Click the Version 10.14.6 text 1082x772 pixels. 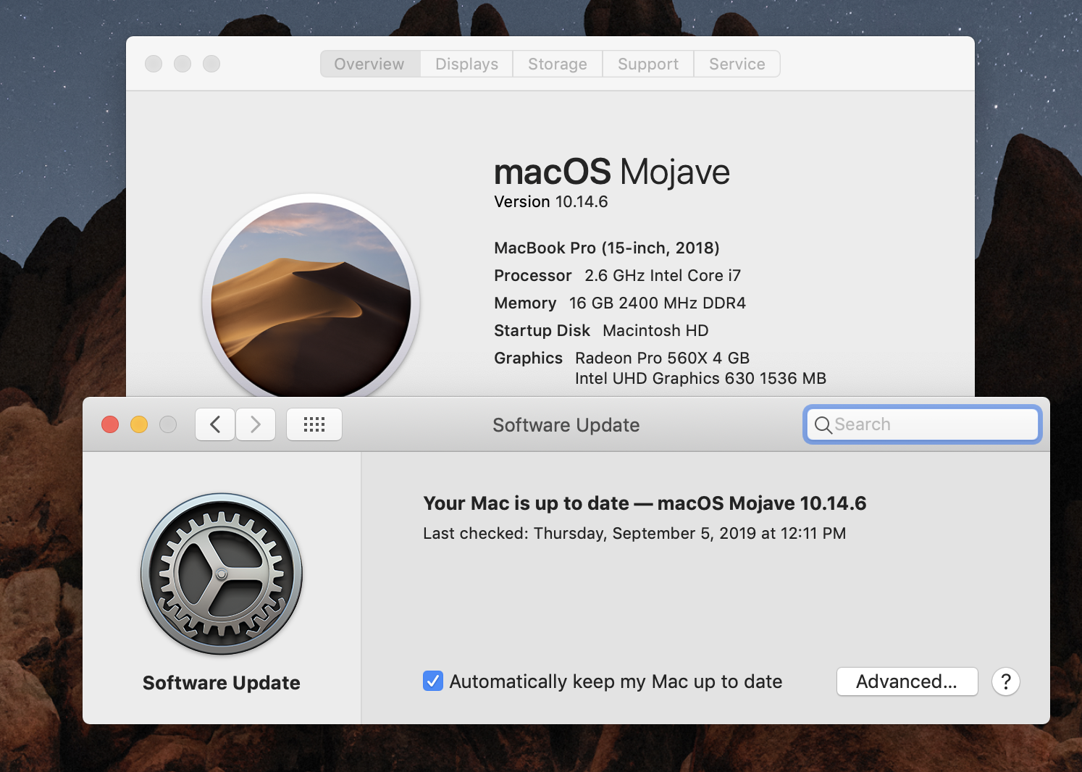(x=551, y=202)
